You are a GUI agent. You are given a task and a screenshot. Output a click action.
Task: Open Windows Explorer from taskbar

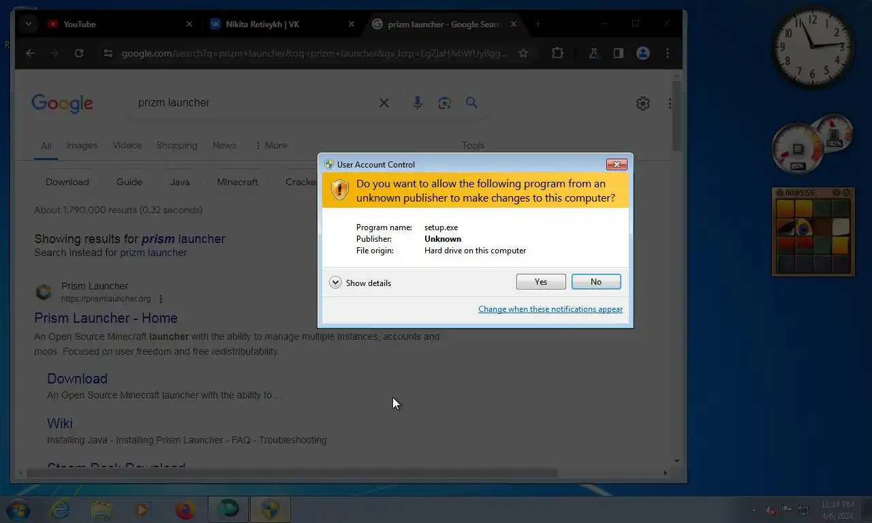[102, 509]
